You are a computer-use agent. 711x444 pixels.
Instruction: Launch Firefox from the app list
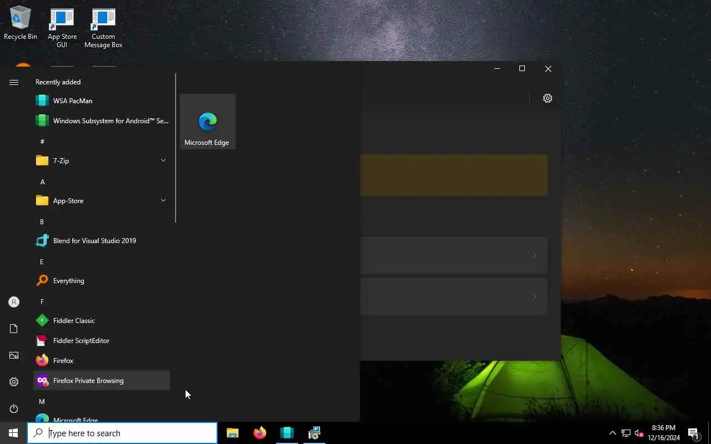coord(102,360)
